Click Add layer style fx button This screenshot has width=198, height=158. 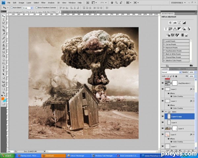click(x=172, y=150)
